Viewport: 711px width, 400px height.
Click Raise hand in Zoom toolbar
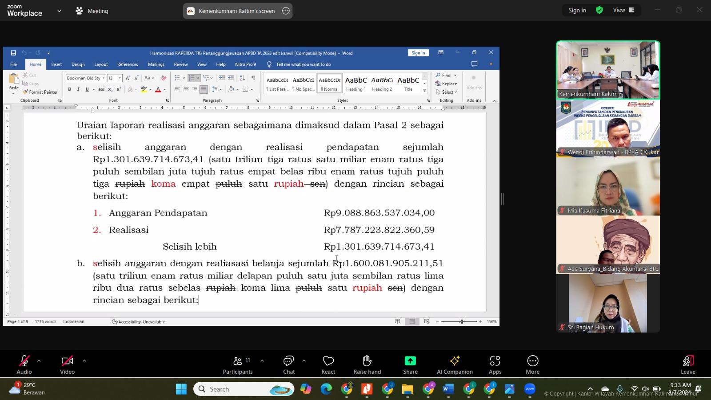pyautogui.click(x=367, y=365)
